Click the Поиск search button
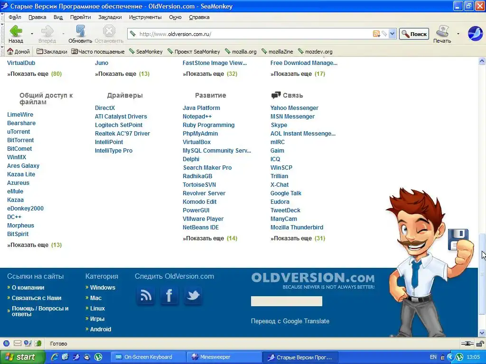This screenshot has height=364, width=486. (x=414, y=34)
